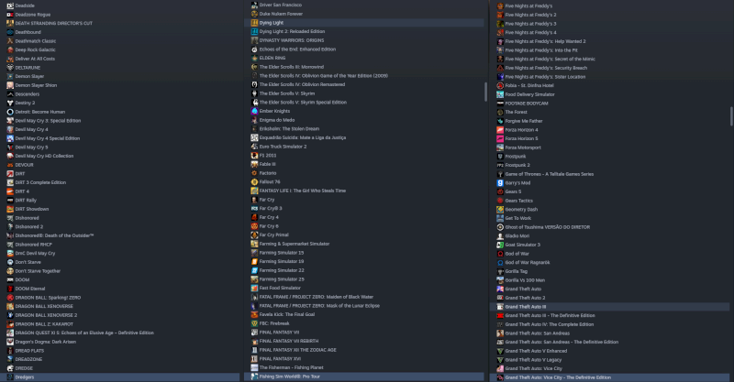734x382 pixels.
Task: Select the Five Nights at Freddy's 2 icon
Action: tap(500, 15)
